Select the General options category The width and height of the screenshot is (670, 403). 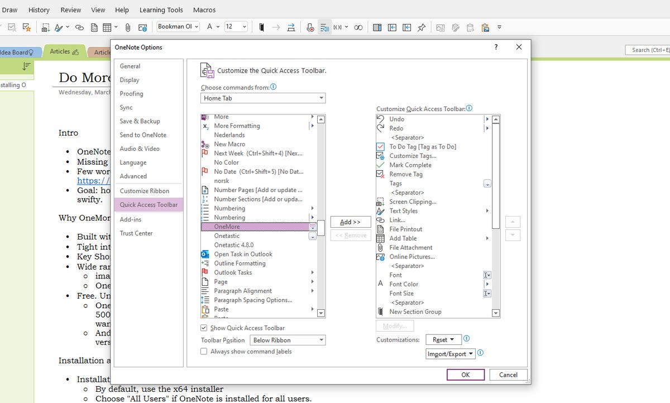(149, 66)
